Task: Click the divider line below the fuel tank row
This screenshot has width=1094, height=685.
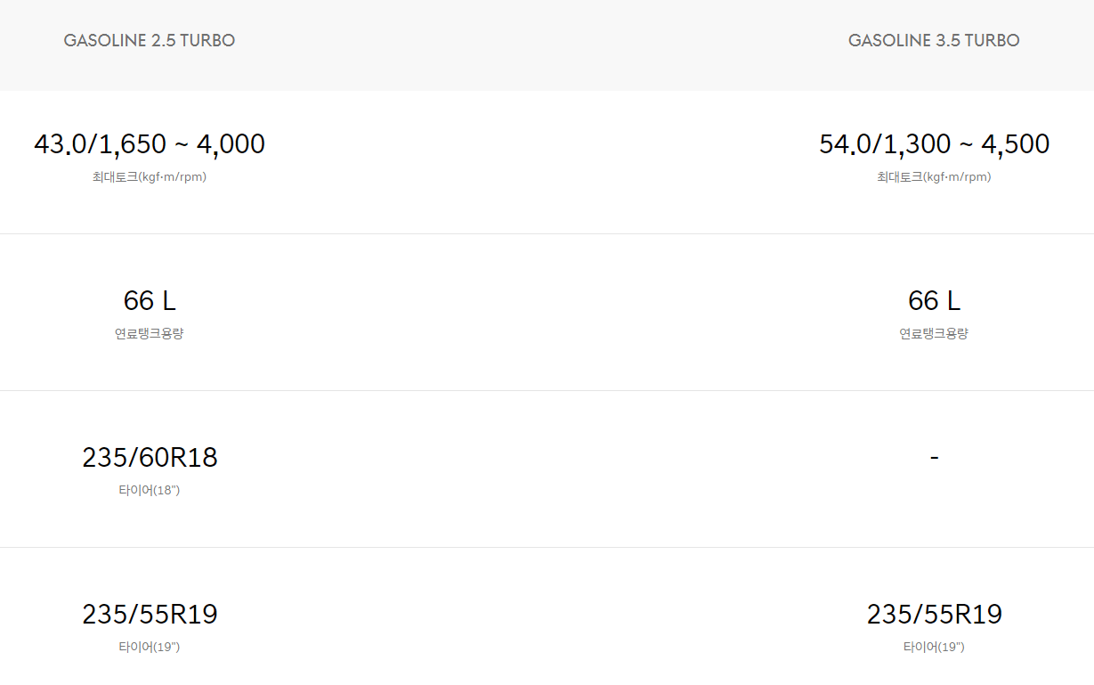Action: click(x=547, y=390)
